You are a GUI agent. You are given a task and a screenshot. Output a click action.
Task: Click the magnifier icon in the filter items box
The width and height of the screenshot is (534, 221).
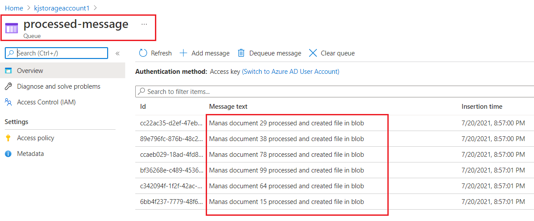point(142,92)
